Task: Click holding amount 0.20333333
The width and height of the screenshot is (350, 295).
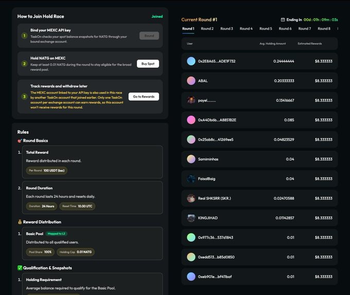Action: (x=284, y=81)
